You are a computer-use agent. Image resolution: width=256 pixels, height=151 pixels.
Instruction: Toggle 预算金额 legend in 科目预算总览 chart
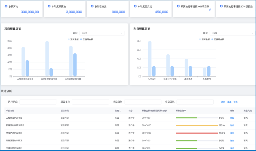[204, 39]
